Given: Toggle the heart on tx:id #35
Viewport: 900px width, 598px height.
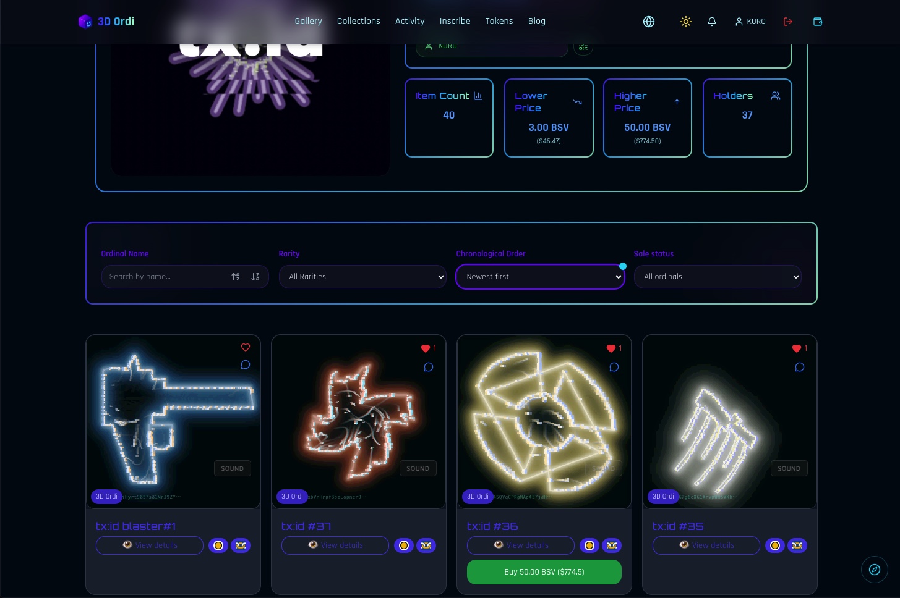Looking at the screenshot, I should coord(797,348).
